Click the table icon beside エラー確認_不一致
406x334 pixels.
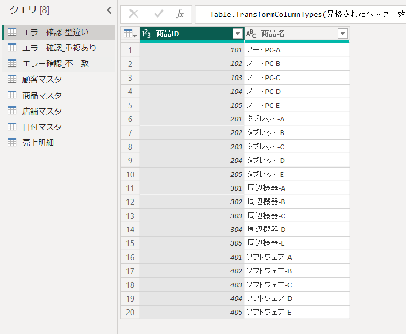click(x=12, y=63)
